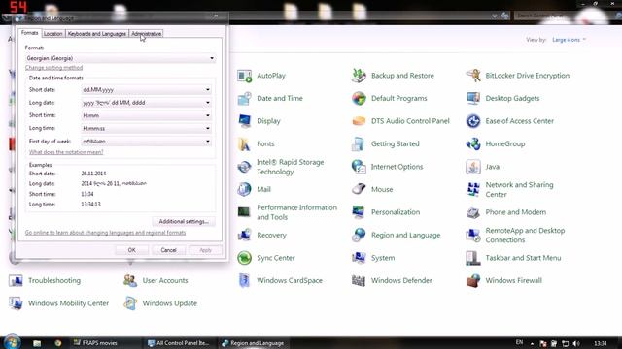Open DTS Audio Control Panel icon
This screenshot has height=349, width=622.
click(x=359, y=121)
